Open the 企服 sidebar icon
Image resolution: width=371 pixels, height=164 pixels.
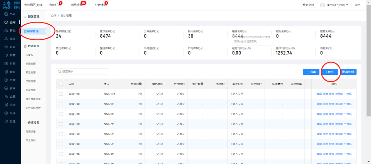pos(6,97)
